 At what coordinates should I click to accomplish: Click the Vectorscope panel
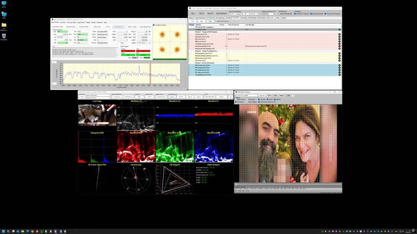[136, 180]
